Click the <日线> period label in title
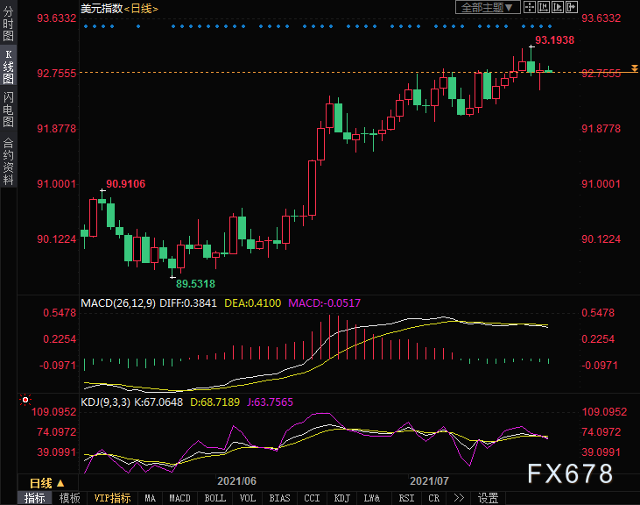Image resolution: width=640 pixels, height=505 pixels. (x=141, y=8)
